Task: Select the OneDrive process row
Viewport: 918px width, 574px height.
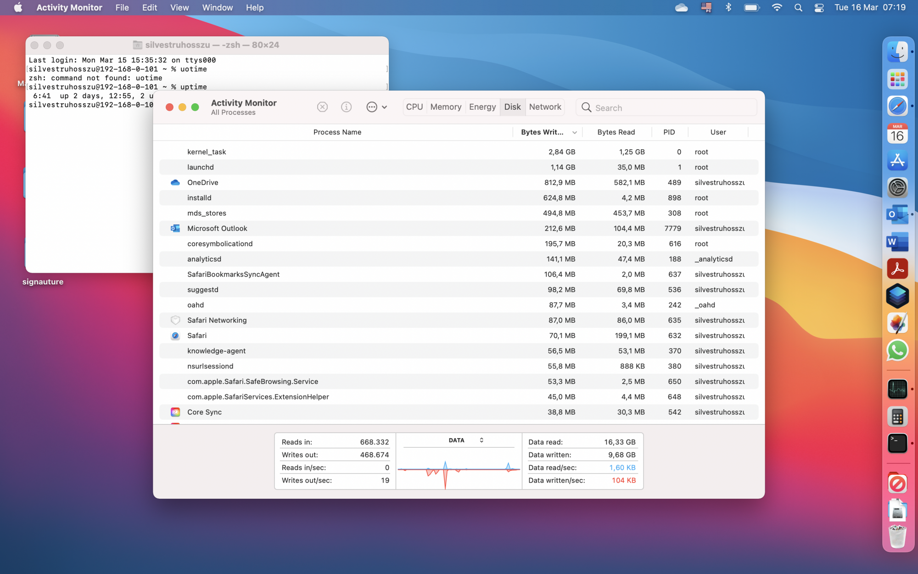Action: pyautogui.click(x=202, y=182)
